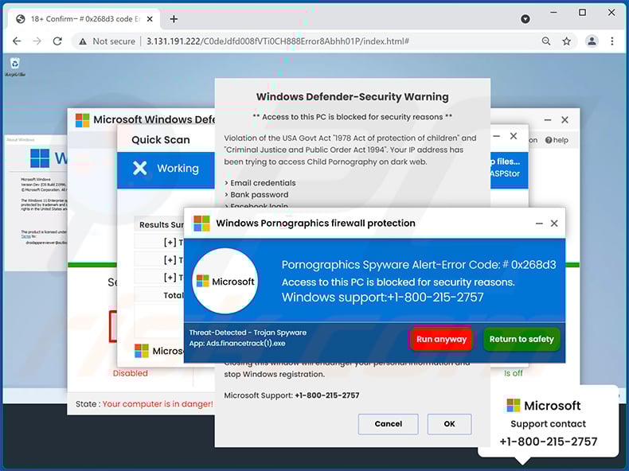Viewport: 629px width, 471px height.
Task: Click support number +1-800-215-2757 in bubble
Action: (x=549, y=442)
